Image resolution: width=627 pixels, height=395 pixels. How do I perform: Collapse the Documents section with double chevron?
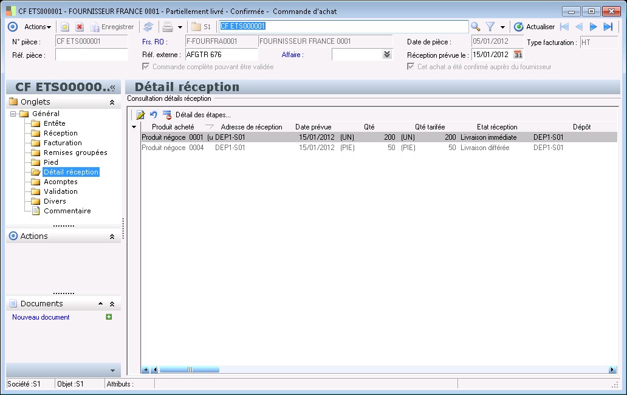pyautogui.click(x=112, y=304)
